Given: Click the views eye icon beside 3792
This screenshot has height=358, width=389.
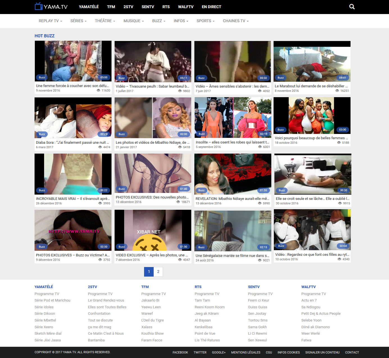Looking at the screenshot, I should coord(100,260).
